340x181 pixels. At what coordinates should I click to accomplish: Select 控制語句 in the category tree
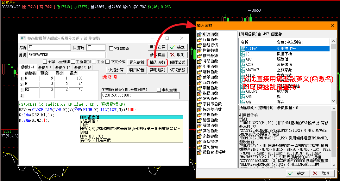(210, 147)
